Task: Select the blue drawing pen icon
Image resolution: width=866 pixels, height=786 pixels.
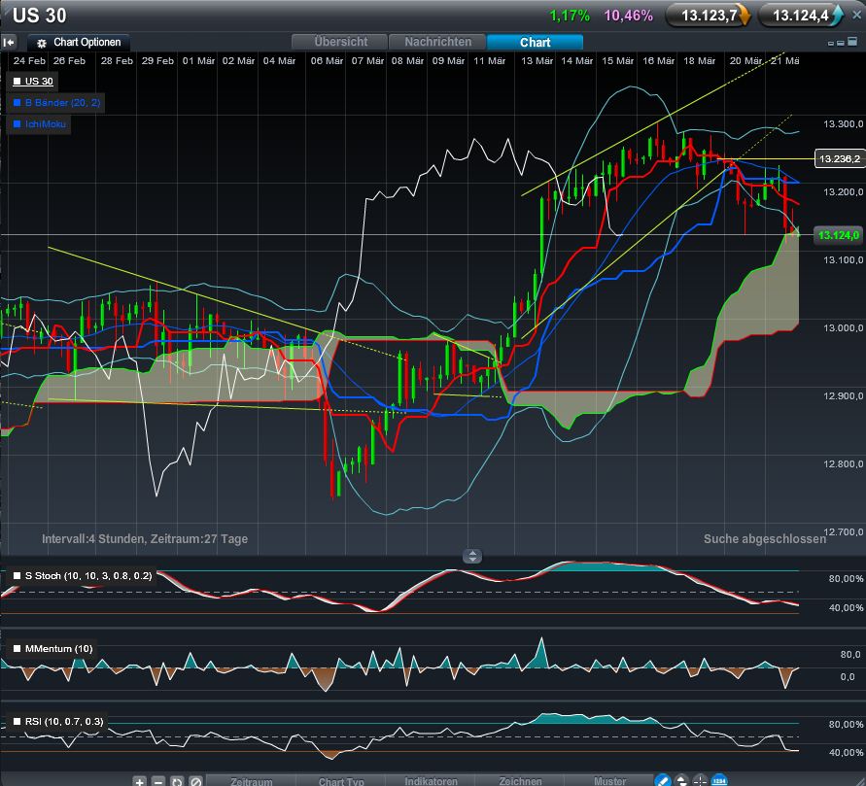Action: coord(664,779)
